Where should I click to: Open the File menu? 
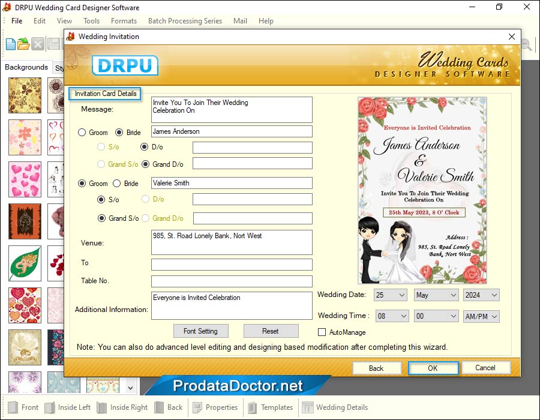click(x=17, y=21)
